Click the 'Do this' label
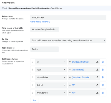 pyautogui.click(x=5, y=39)
